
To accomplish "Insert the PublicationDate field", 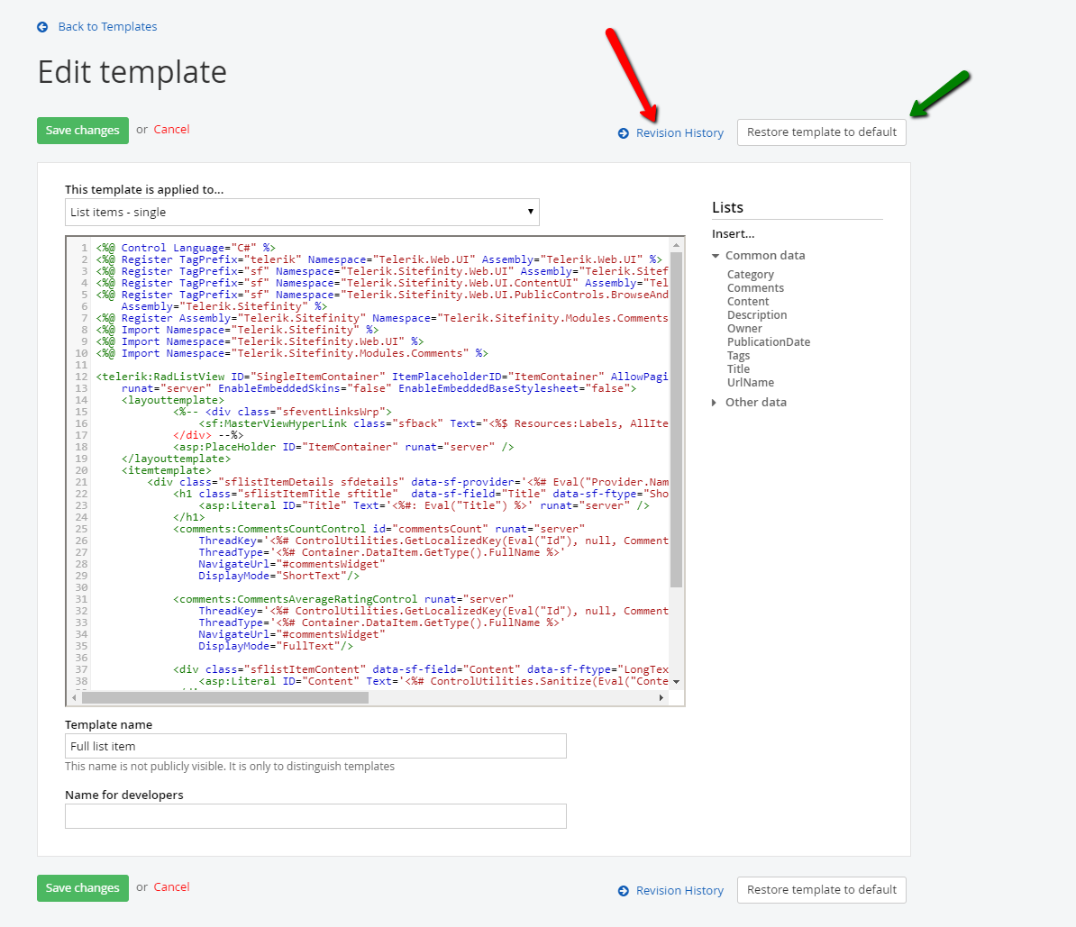I will point(769,341).
